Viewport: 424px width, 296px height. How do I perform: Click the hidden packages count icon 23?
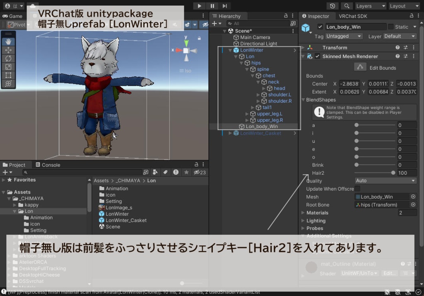[200, 172]
